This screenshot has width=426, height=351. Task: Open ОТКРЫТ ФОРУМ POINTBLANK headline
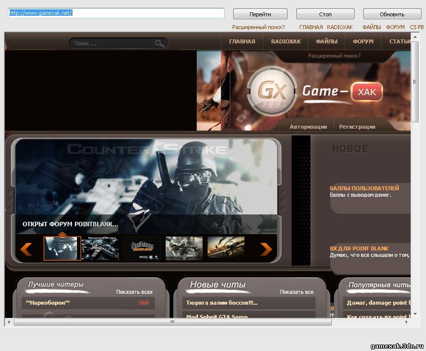click(x=70, y=224)
